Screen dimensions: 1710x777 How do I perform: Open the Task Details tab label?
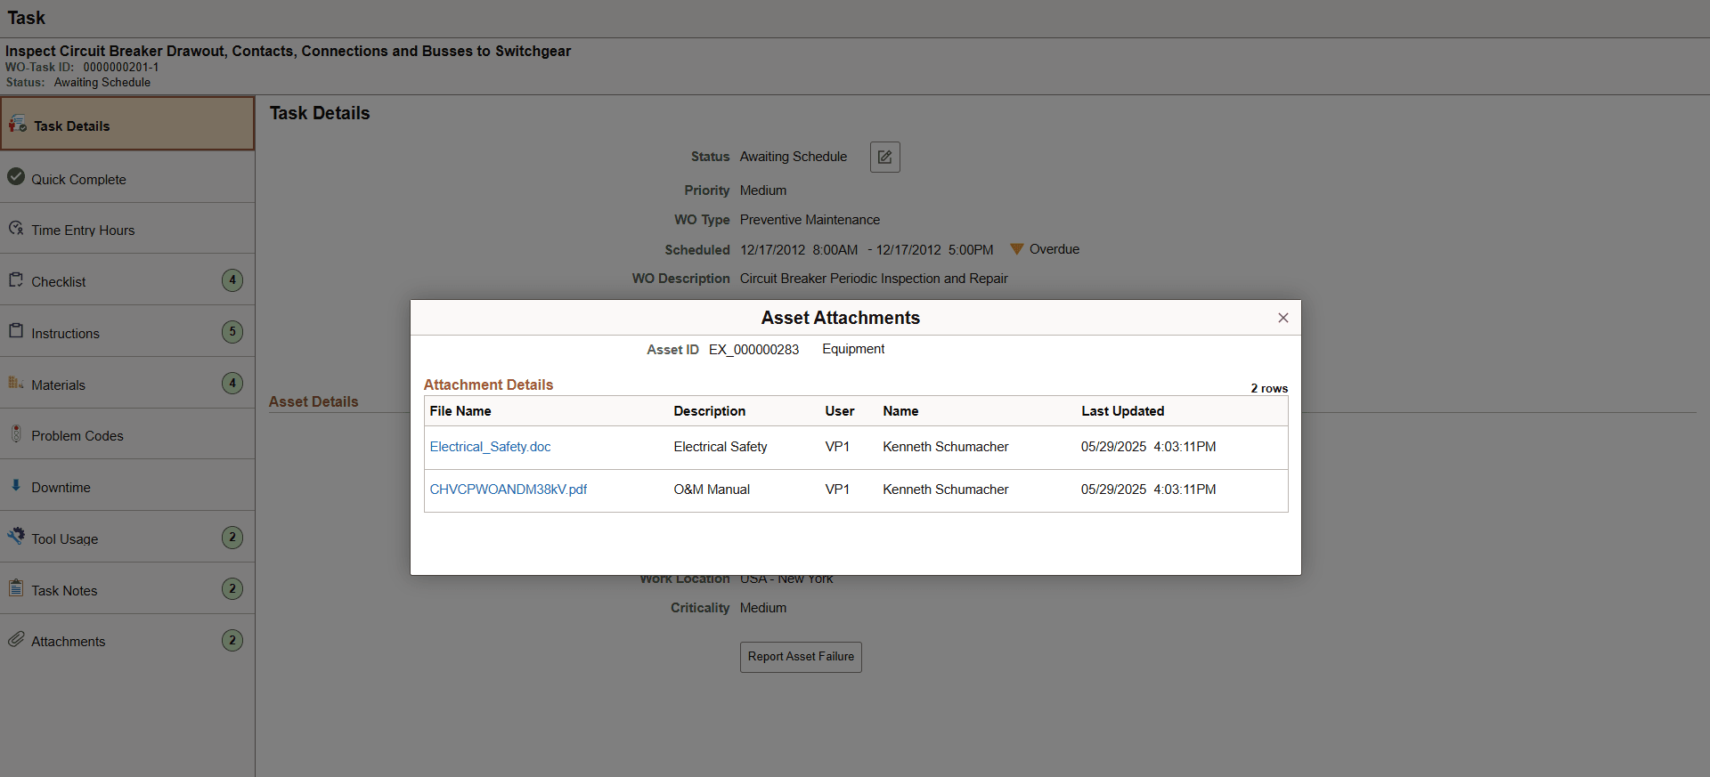(x=72, y=126)
